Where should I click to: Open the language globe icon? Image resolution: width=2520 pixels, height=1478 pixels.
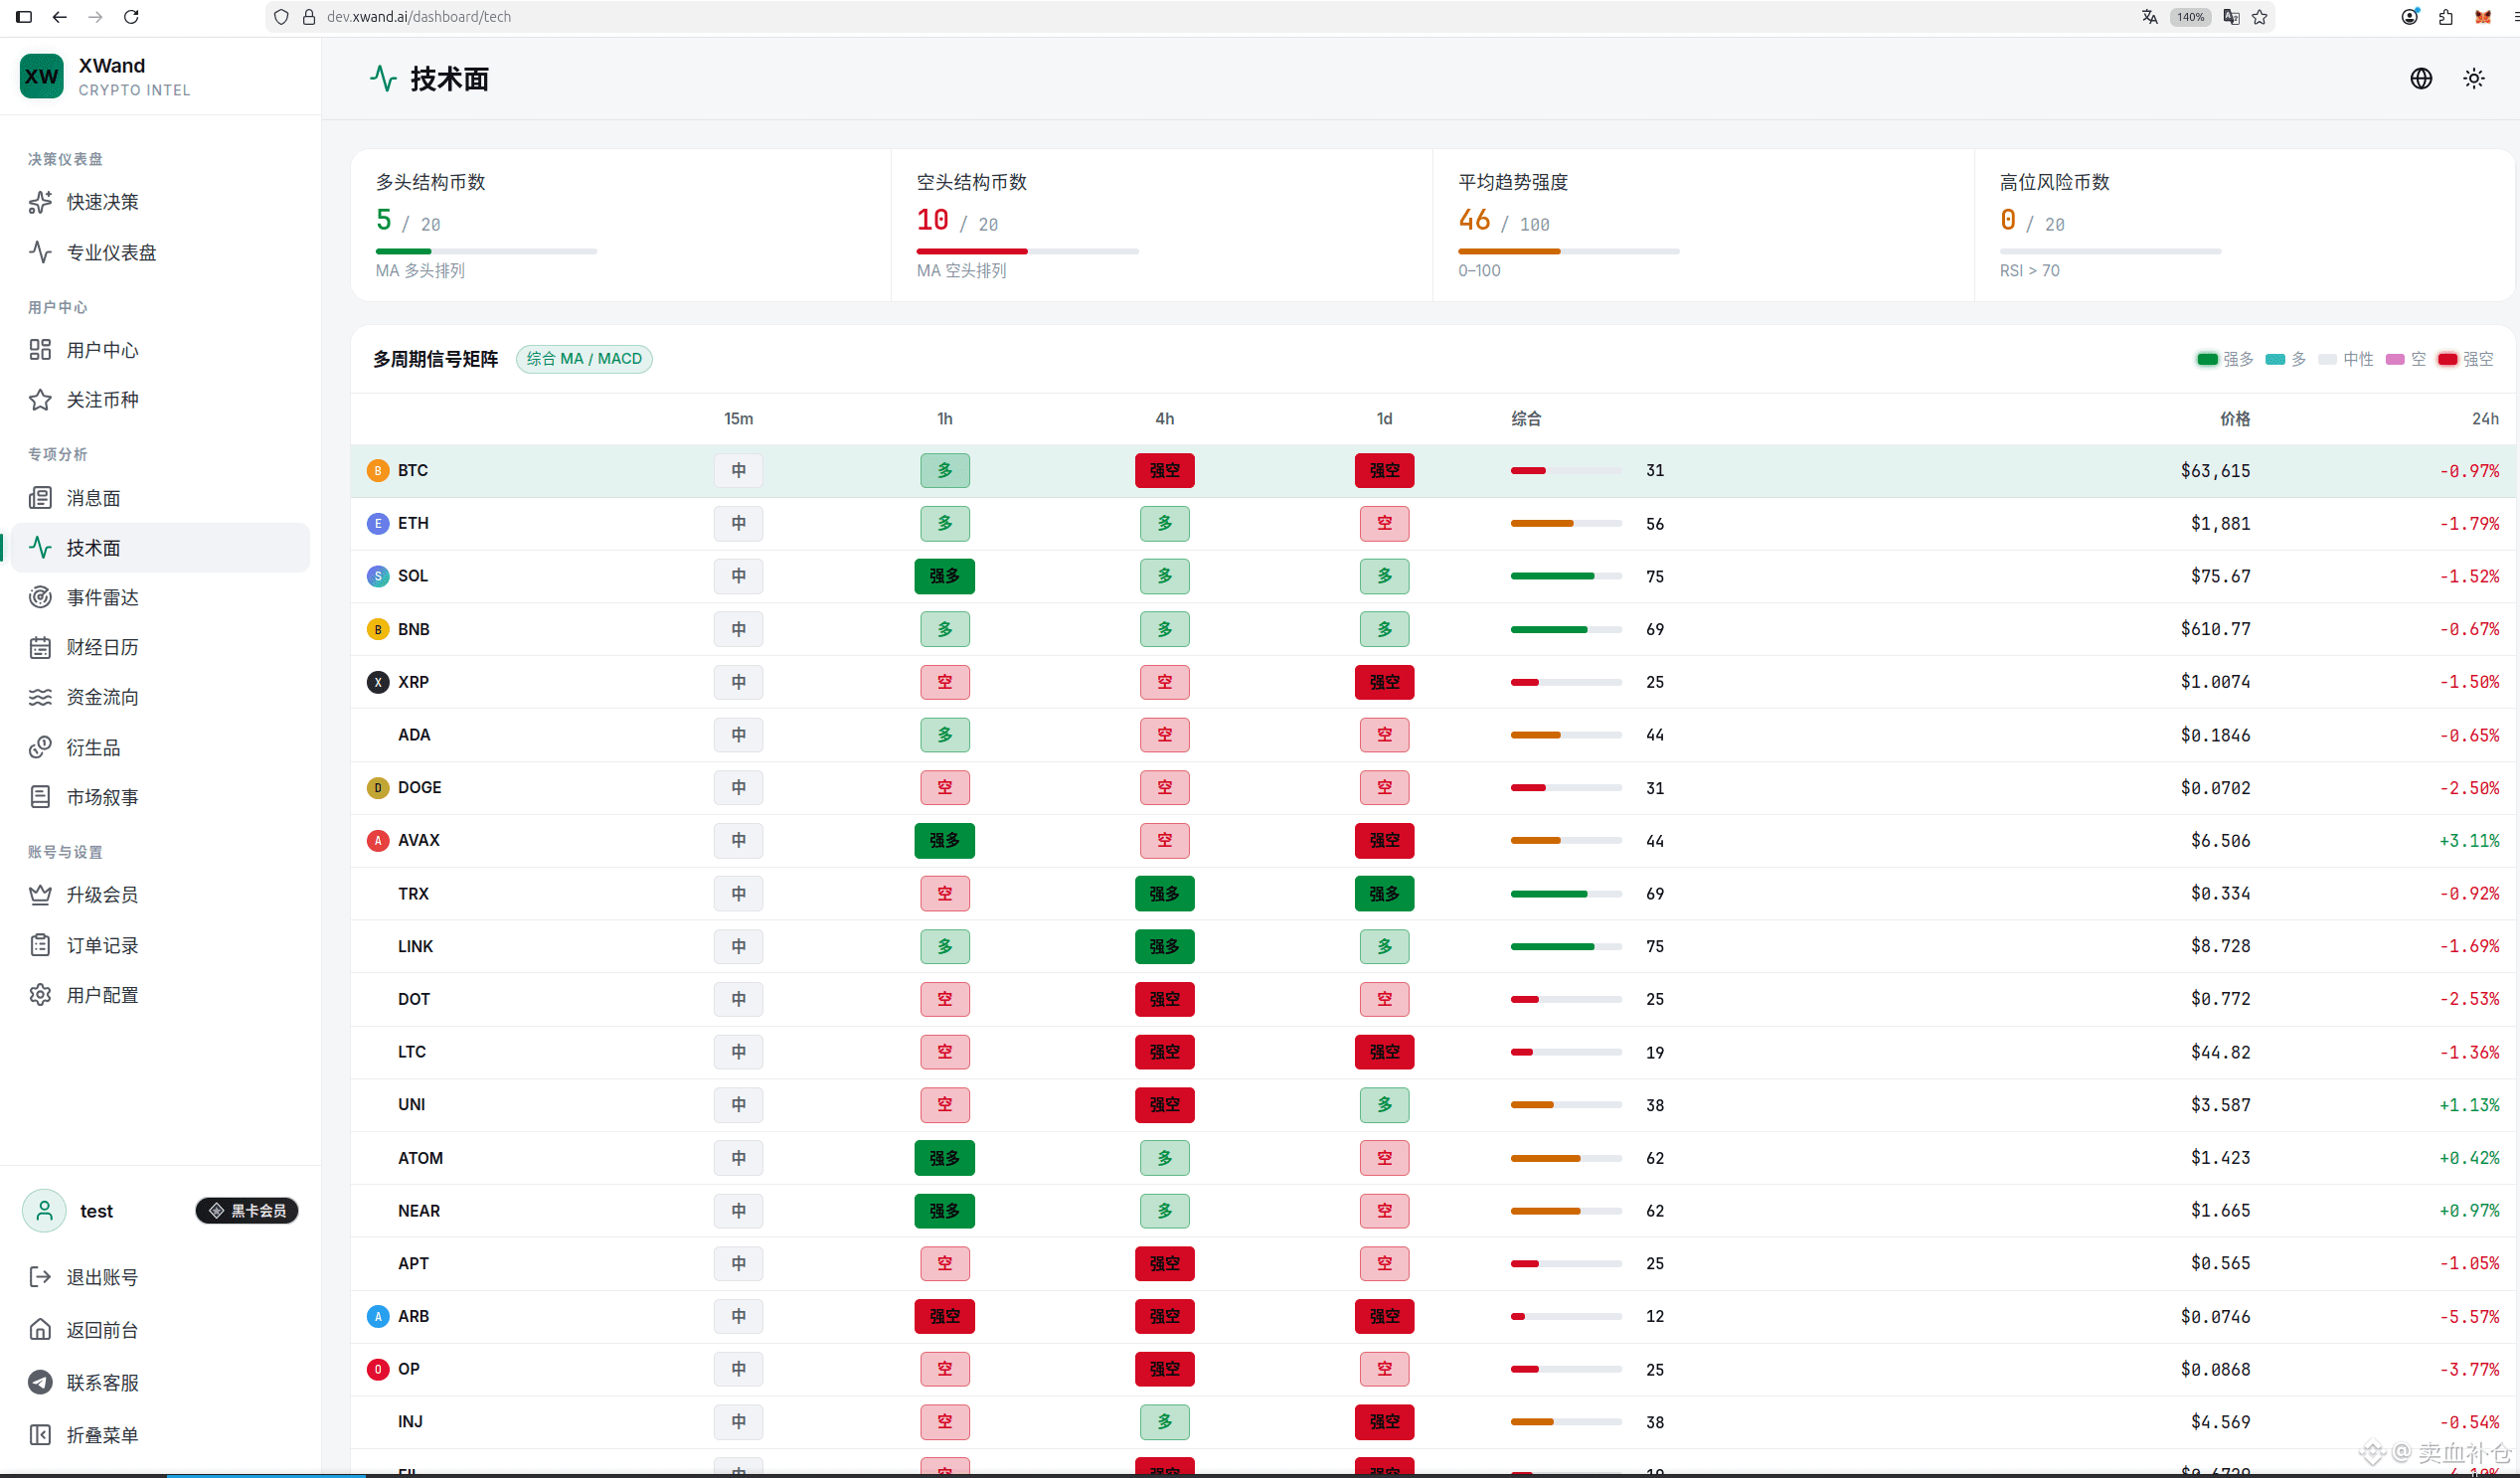(2420, 78)
